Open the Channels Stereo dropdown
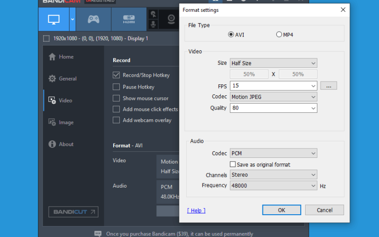This screenshot has width=379, height=237. click(x=273, y=174)
